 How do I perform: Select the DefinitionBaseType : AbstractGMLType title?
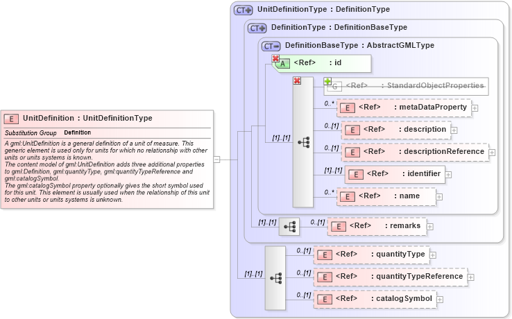point(359,45)
